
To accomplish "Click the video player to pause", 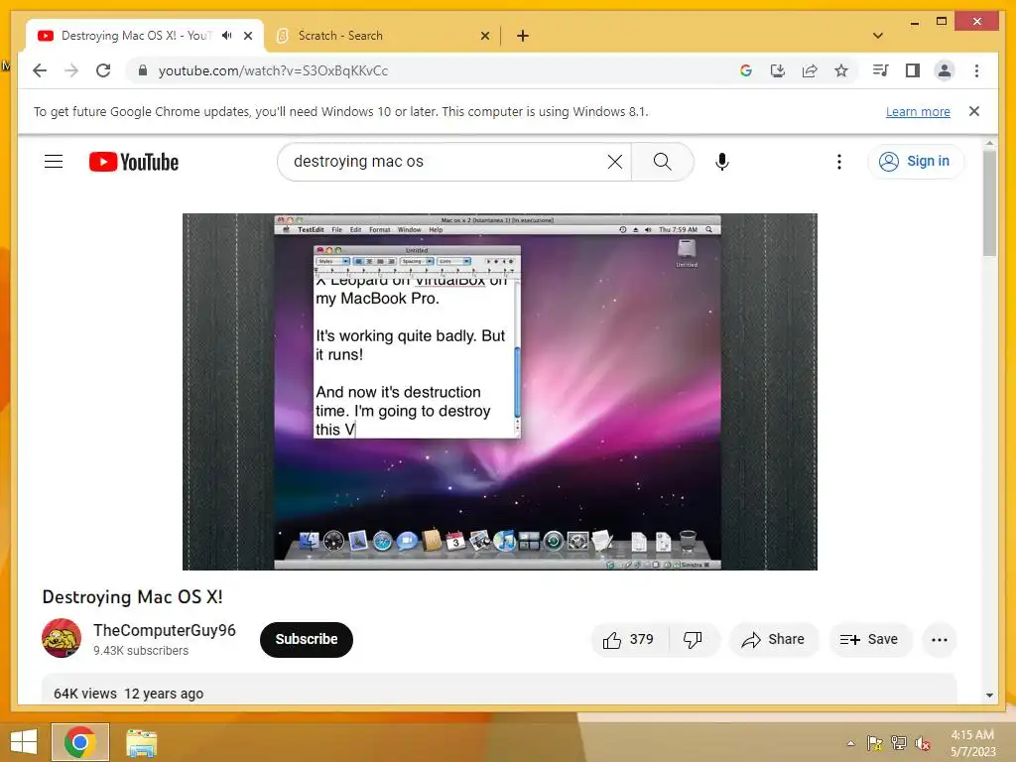I will (500, 391).
